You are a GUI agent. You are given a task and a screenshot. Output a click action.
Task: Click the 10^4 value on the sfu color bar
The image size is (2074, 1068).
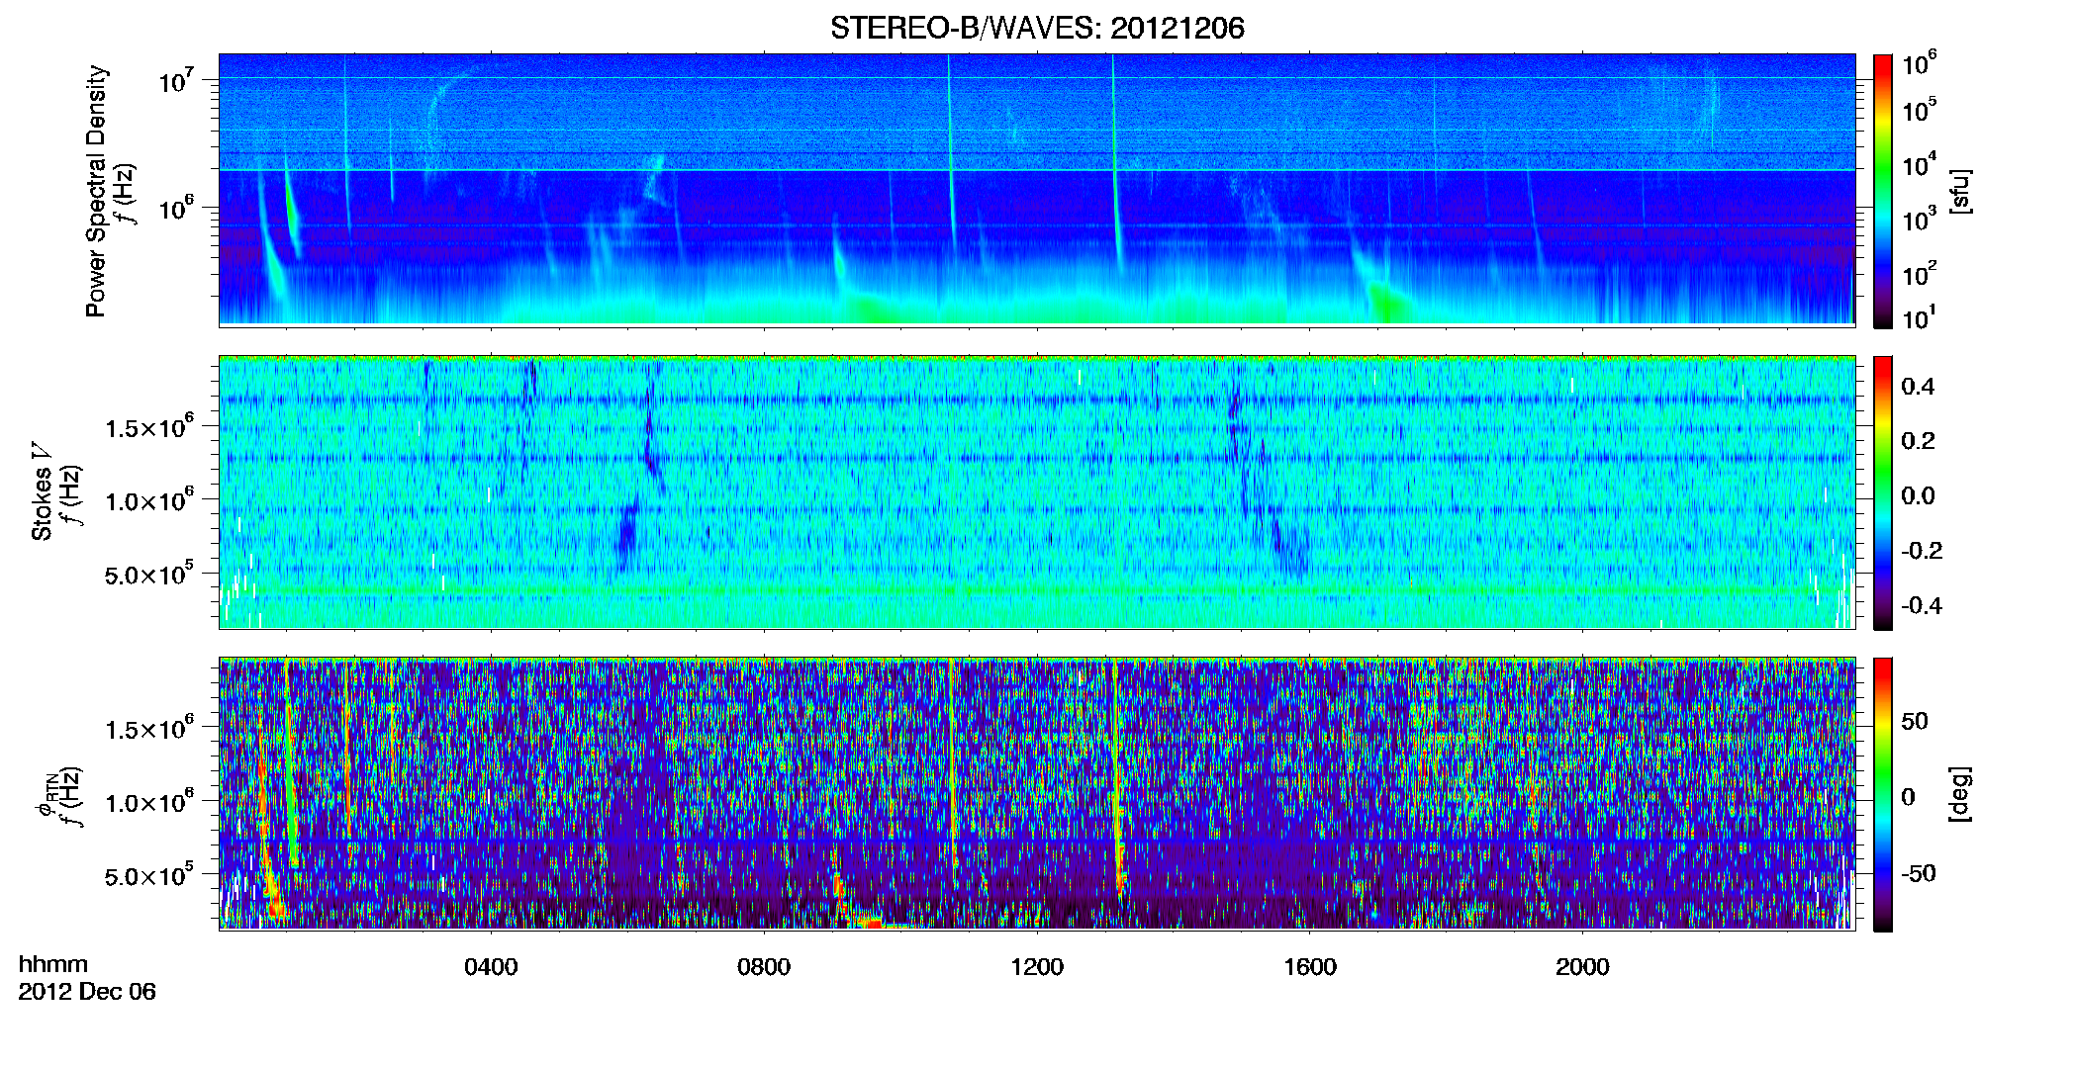coord(1920,164)
